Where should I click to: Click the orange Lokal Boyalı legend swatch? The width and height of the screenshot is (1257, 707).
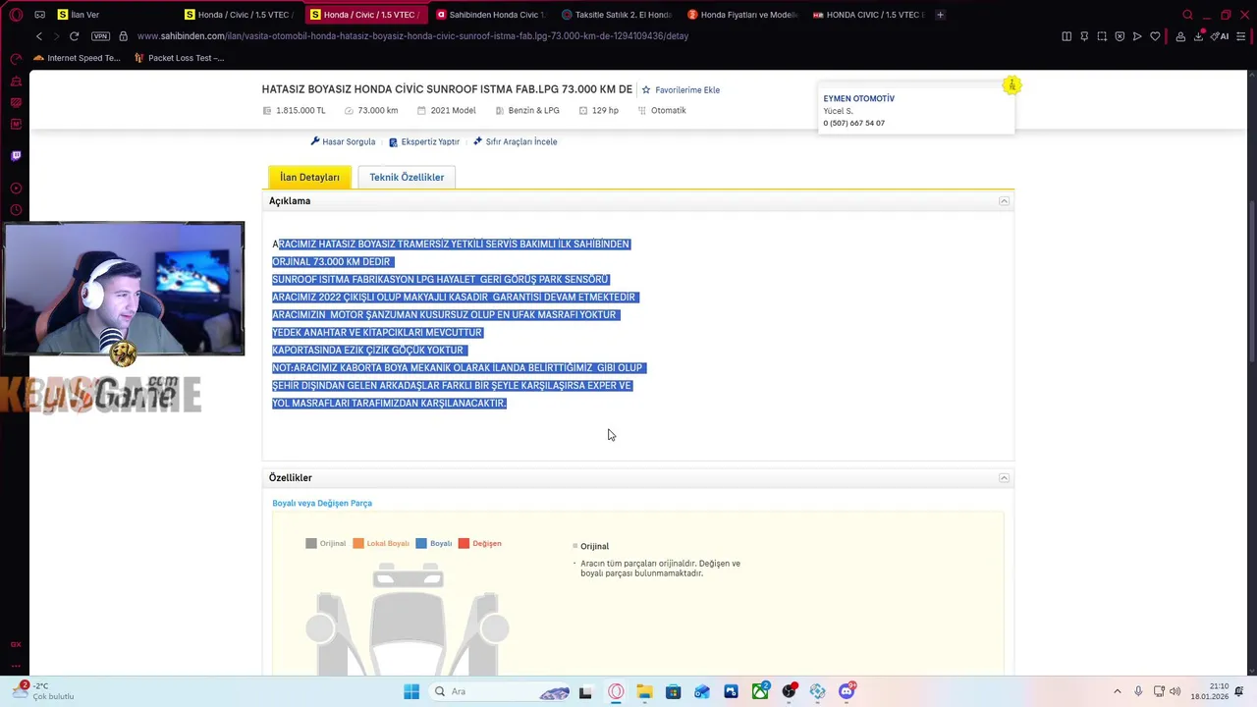pos(358,543)
